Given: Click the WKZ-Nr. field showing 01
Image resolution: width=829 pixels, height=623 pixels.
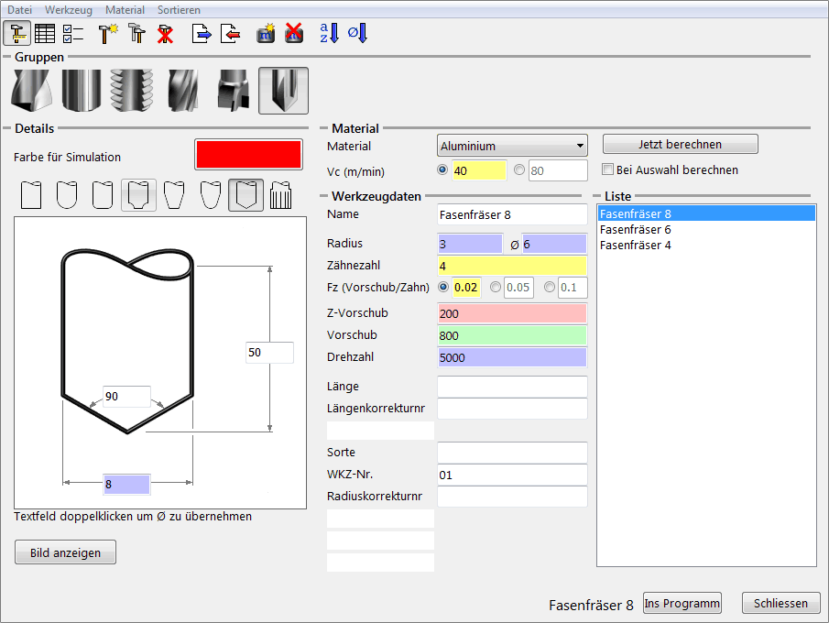Looking at the screenshot, I should click(x=512, y=475).
